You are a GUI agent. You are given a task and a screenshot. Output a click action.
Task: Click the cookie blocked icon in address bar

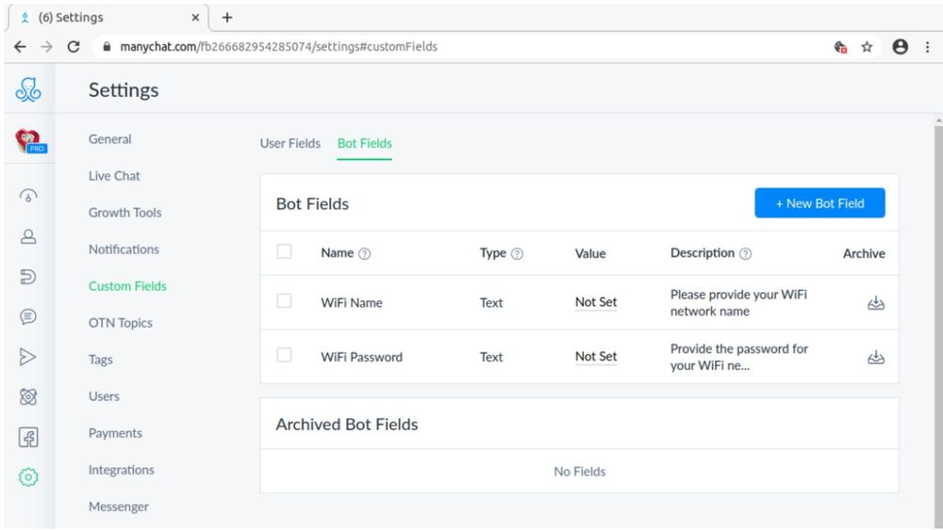tap(841, 47)
